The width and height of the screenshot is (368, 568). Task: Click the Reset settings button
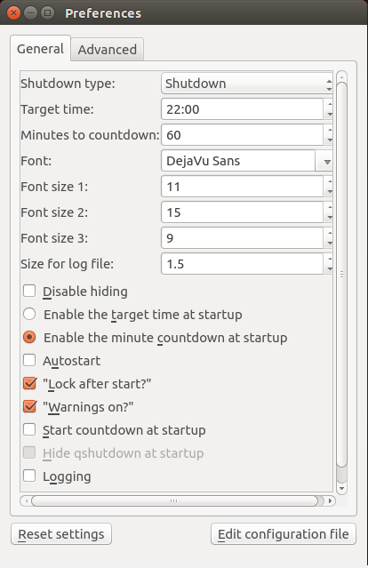tap(61, 534)
